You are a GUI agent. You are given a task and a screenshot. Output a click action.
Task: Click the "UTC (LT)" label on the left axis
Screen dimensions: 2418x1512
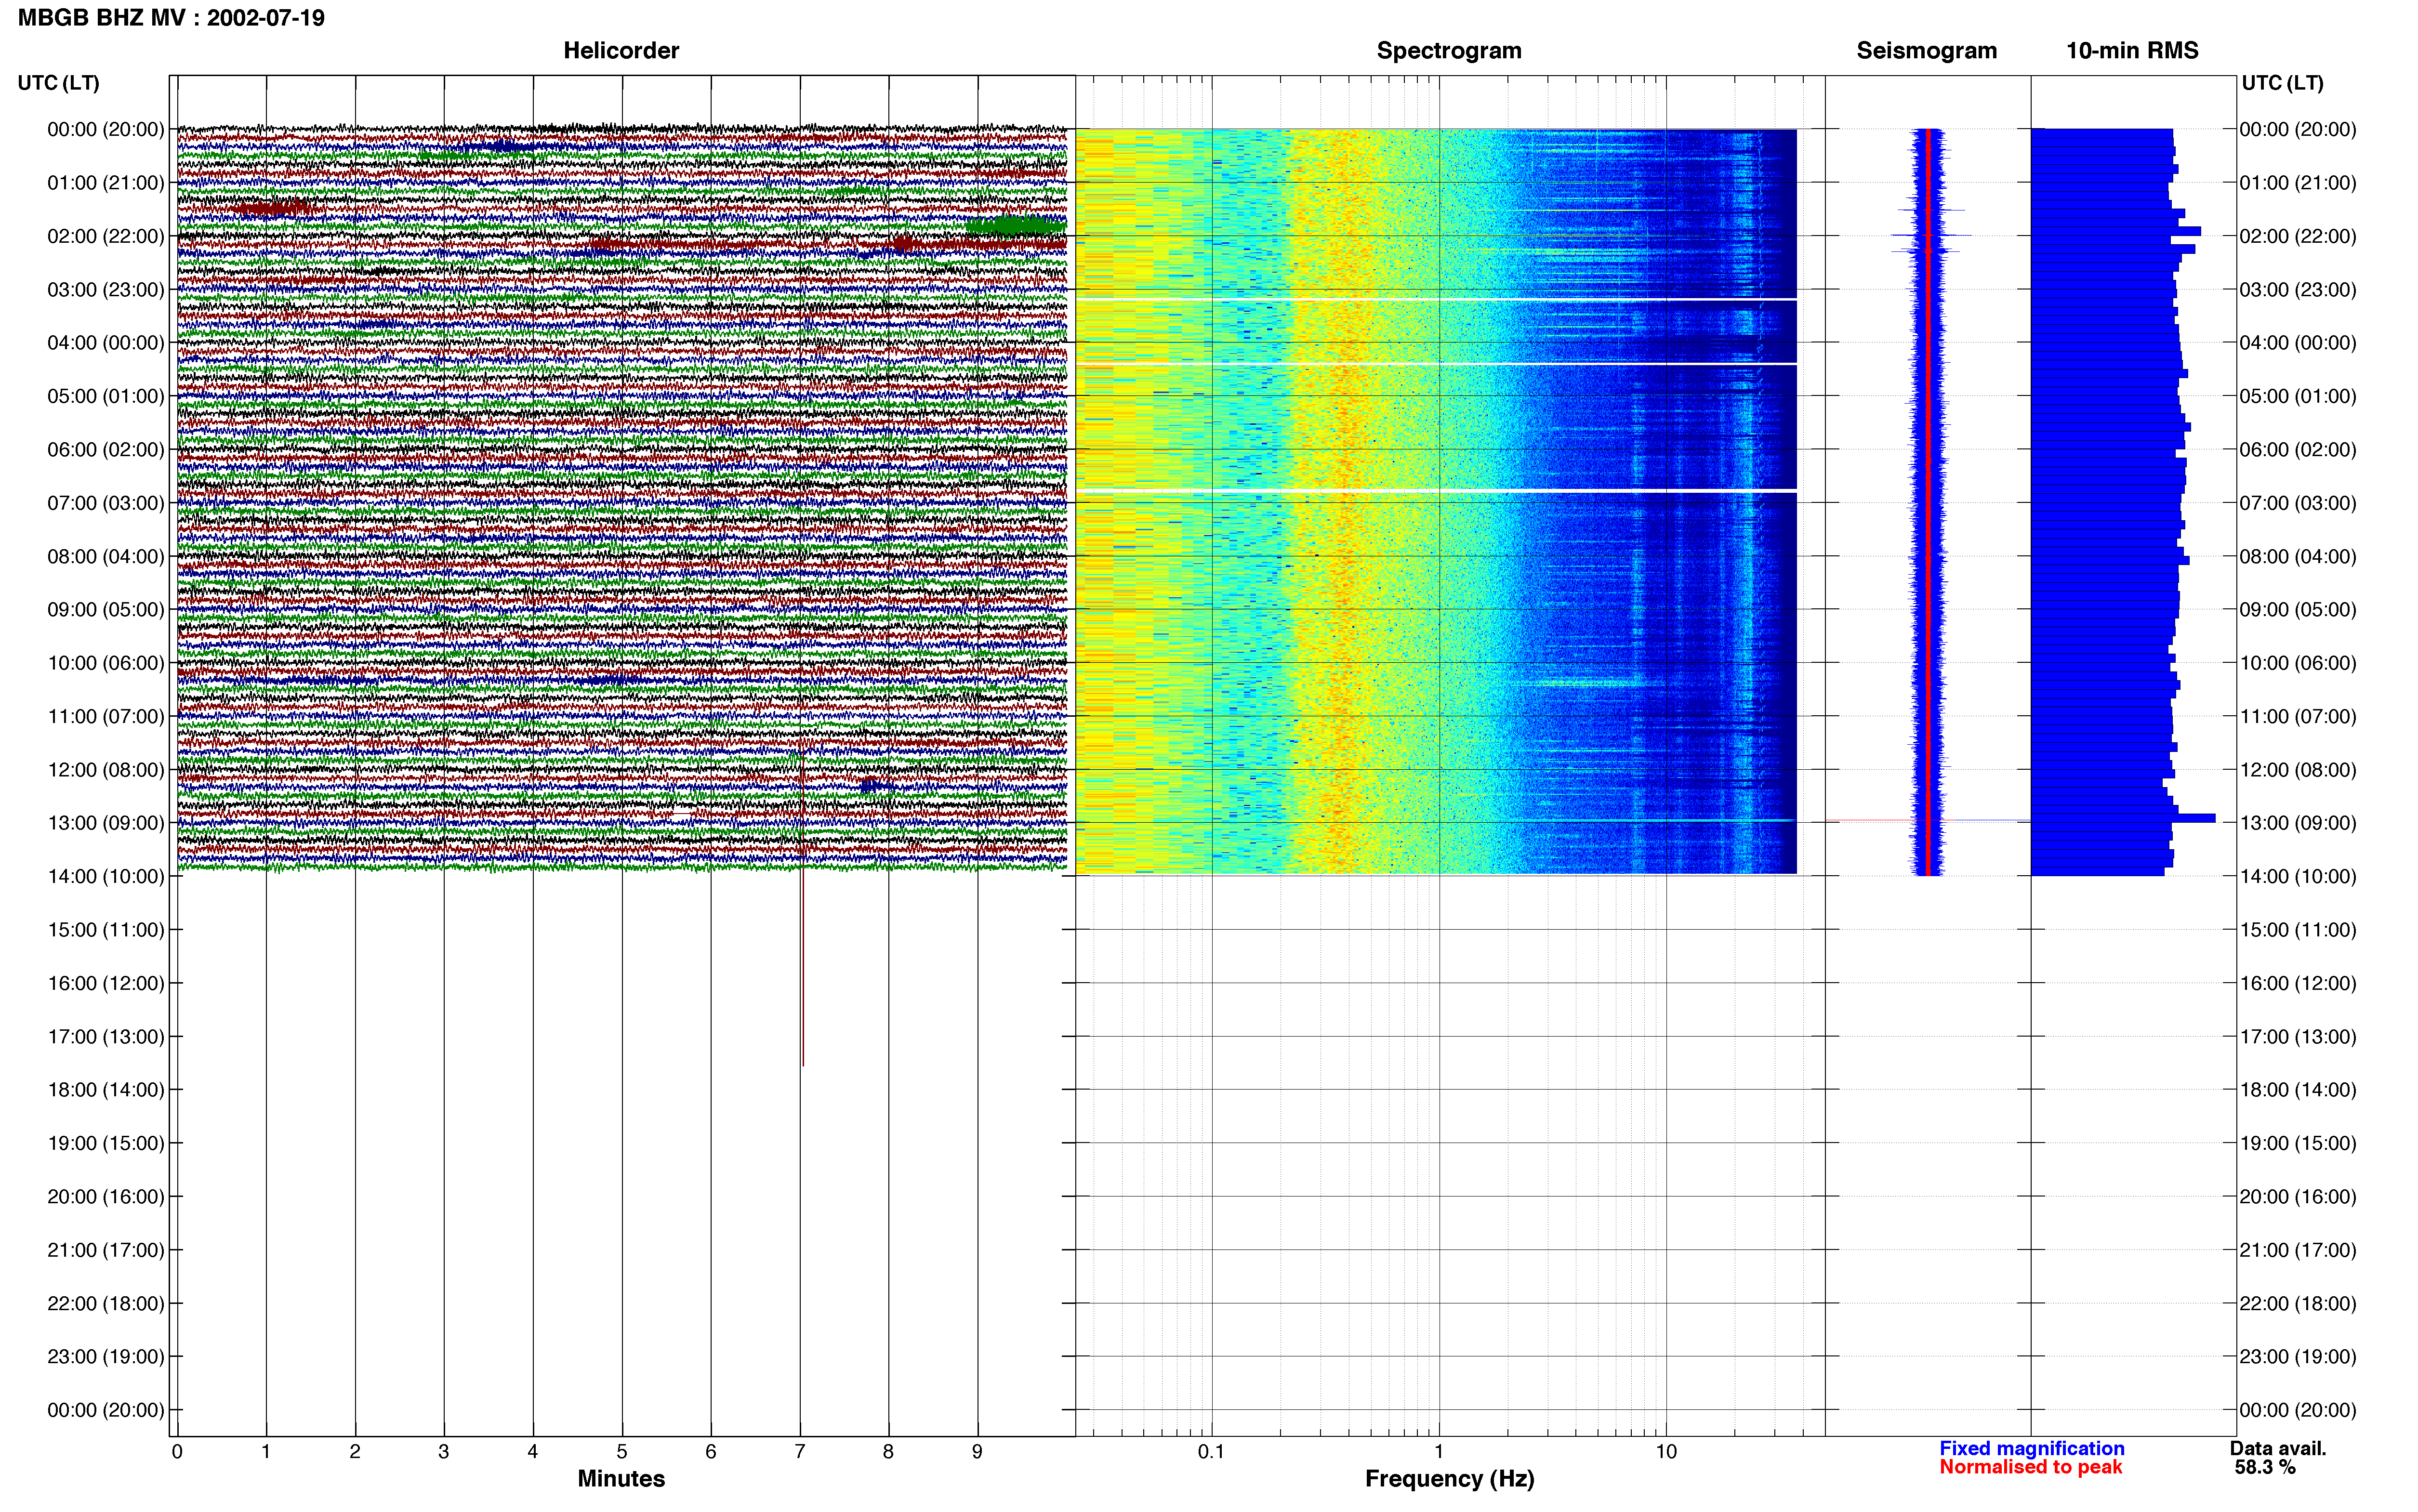58,82
